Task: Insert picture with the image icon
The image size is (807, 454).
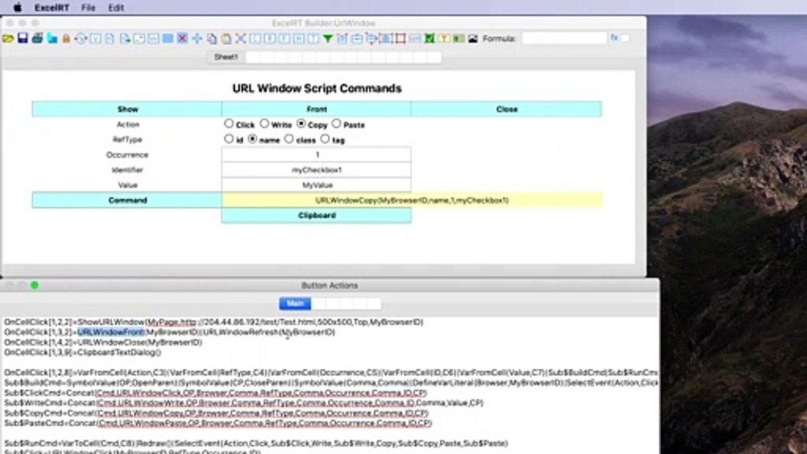Action: pos(473,38)
